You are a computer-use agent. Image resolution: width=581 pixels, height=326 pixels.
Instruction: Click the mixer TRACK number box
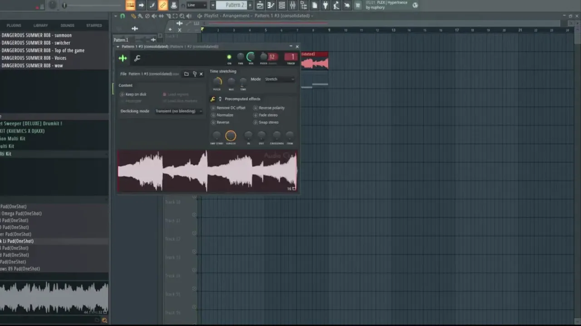click(x=291, y=57)
